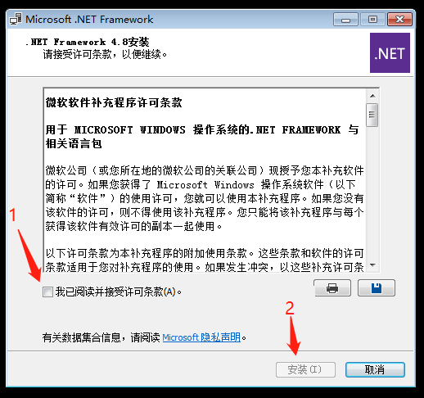Click the purple .NET logo
Viewport: 424px width, 398px height.
[x=390, y=53]
